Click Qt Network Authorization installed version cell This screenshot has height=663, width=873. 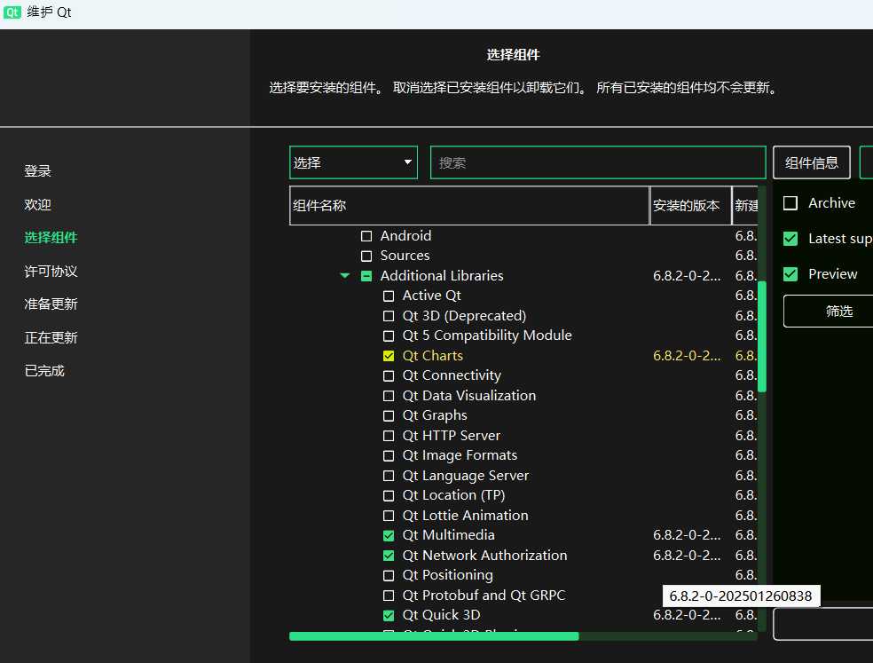coord(687,556)
